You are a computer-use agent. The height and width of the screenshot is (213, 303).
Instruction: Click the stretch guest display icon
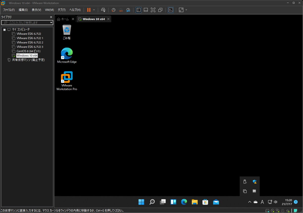(x=181, y=10)
